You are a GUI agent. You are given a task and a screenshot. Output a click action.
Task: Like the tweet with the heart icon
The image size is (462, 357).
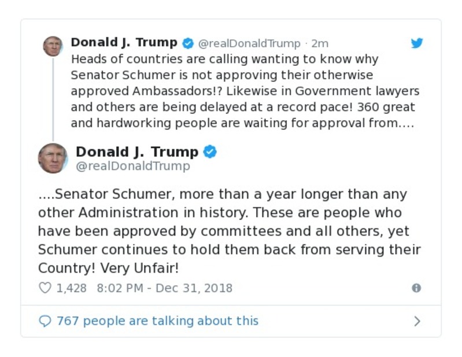pos(45,288)
